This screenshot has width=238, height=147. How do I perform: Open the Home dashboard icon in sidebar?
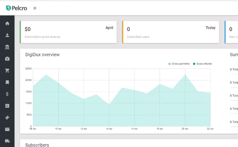pos(7,23)
